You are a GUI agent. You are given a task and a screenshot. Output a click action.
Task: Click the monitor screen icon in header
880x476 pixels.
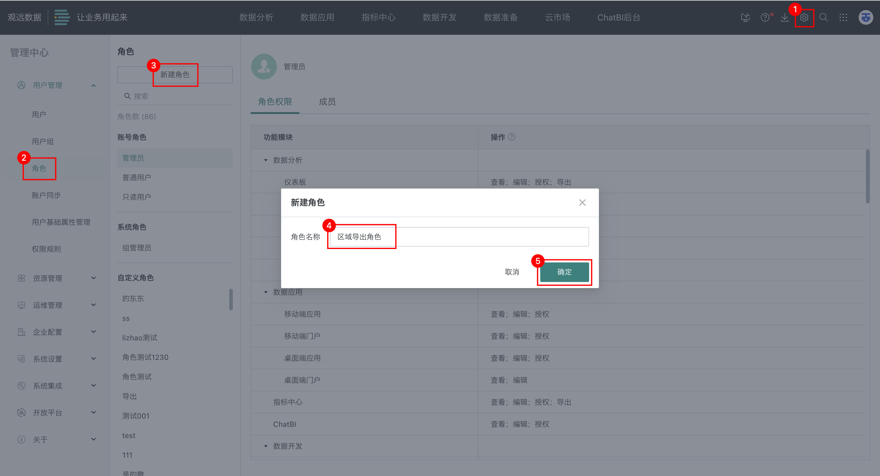point(746,18)
